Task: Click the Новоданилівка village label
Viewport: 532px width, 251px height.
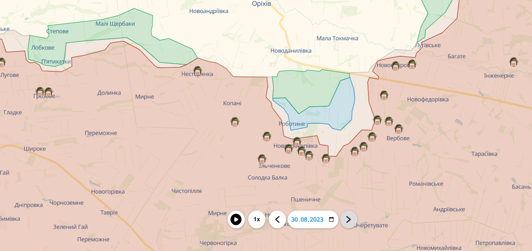Action: point(291,51)
